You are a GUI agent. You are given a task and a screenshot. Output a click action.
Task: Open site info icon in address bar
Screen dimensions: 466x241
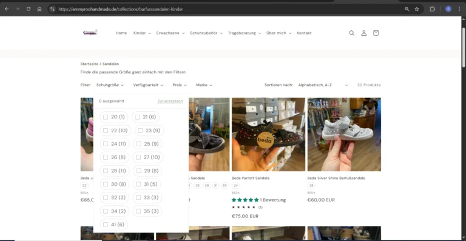coord(52,9)
